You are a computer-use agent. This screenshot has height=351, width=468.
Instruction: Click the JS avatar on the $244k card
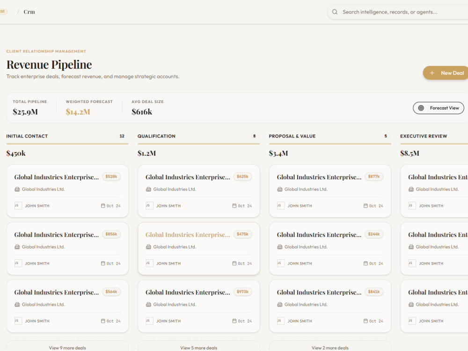[281, 263]
